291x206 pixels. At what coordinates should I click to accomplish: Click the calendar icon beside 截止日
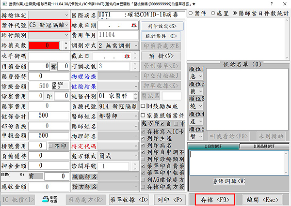134,56
